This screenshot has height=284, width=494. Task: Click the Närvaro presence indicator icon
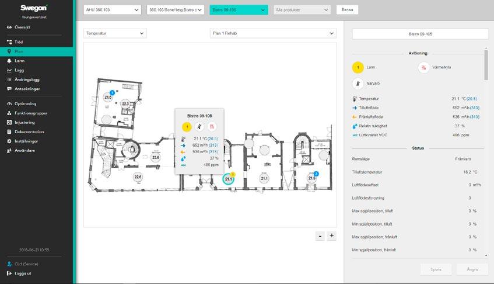click(358, 84)
